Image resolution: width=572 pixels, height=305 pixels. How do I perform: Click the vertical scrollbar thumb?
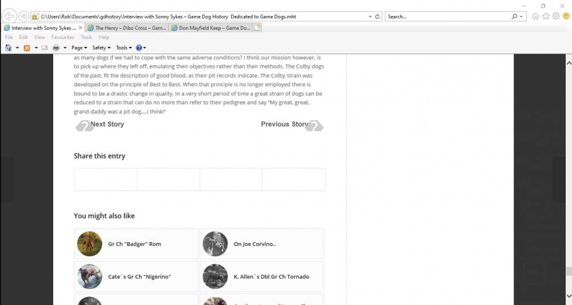tap(569, 271)
